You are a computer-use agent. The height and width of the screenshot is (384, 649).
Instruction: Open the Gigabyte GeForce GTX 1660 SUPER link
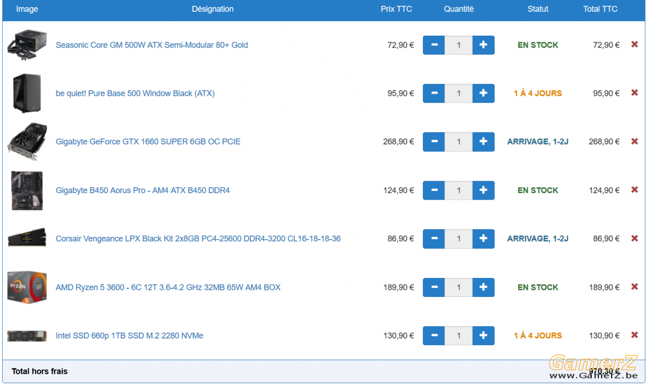(x=148, y=142)
